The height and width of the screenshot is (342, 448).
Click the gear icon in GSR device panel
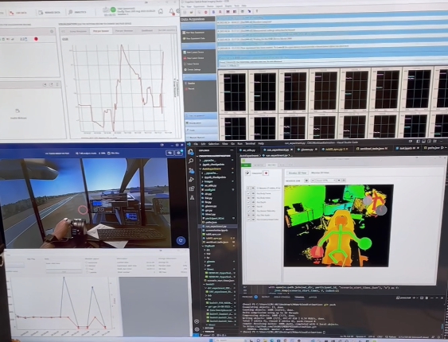pyautogui.click(x=52, y=31)
